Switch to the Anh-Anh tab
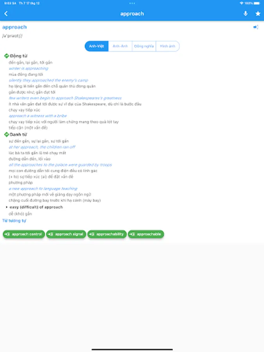 coord(120,46)
